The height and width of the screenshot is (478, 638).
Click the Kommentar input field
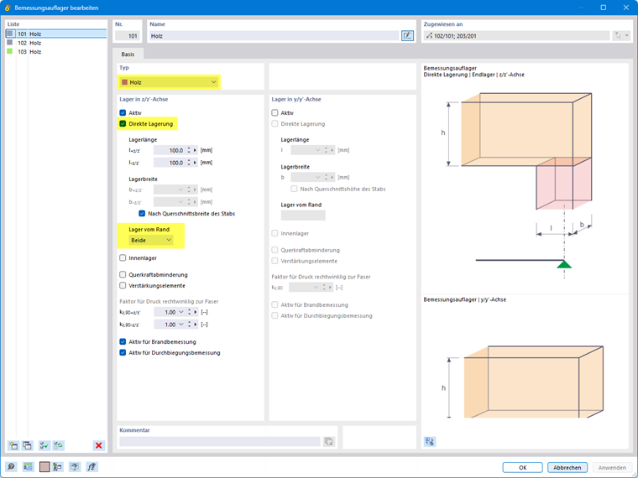220,441
